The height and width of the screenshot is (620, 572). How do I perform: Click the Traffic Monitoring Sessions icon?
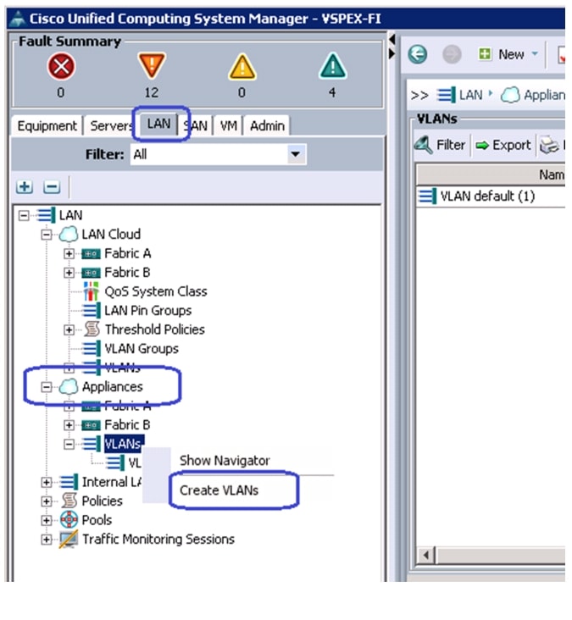tap(68, 539)
